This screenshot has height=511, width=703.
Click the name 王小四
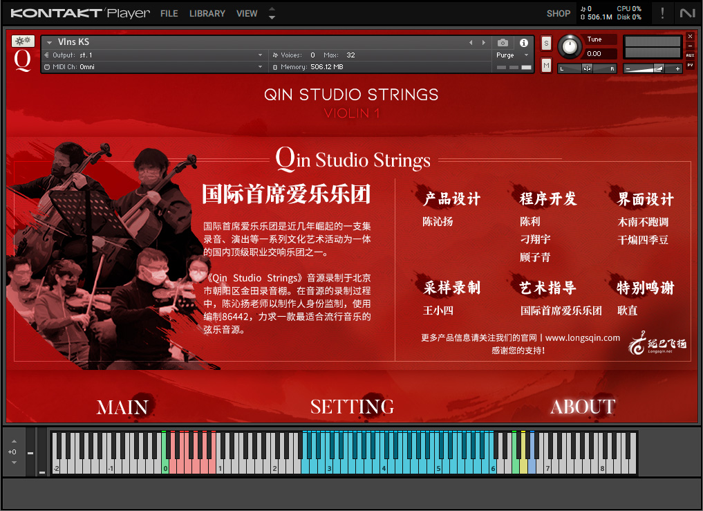click(x=438, y=310)
